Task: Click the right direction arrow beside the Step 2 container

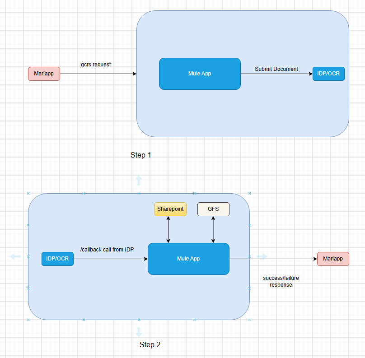Action: (x=262, y=256)
